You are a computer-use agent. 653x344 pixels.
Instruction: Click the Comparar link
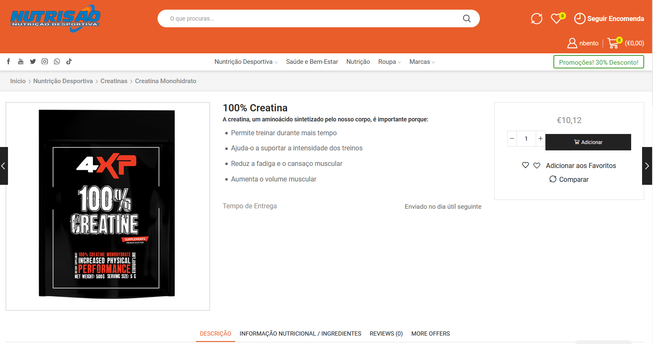(x=574, y=179)
